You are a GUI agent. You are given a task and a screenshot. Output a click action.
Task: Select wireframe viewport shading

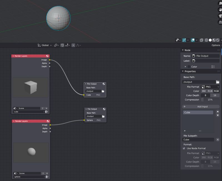click(x=206, y=40)
